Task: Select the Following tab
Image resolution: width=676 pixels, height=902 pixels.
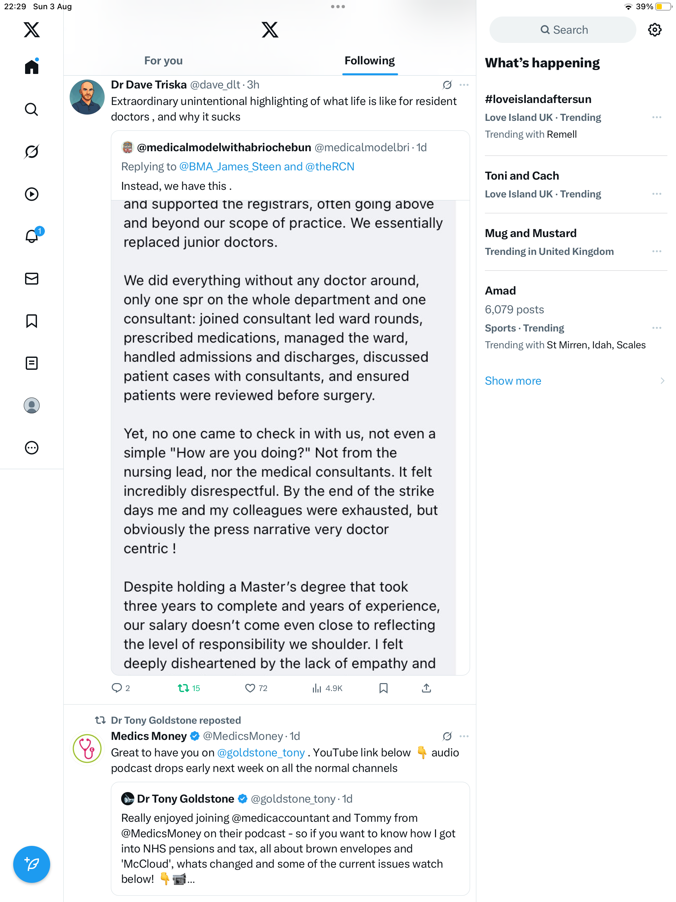Action: (369, 61)
